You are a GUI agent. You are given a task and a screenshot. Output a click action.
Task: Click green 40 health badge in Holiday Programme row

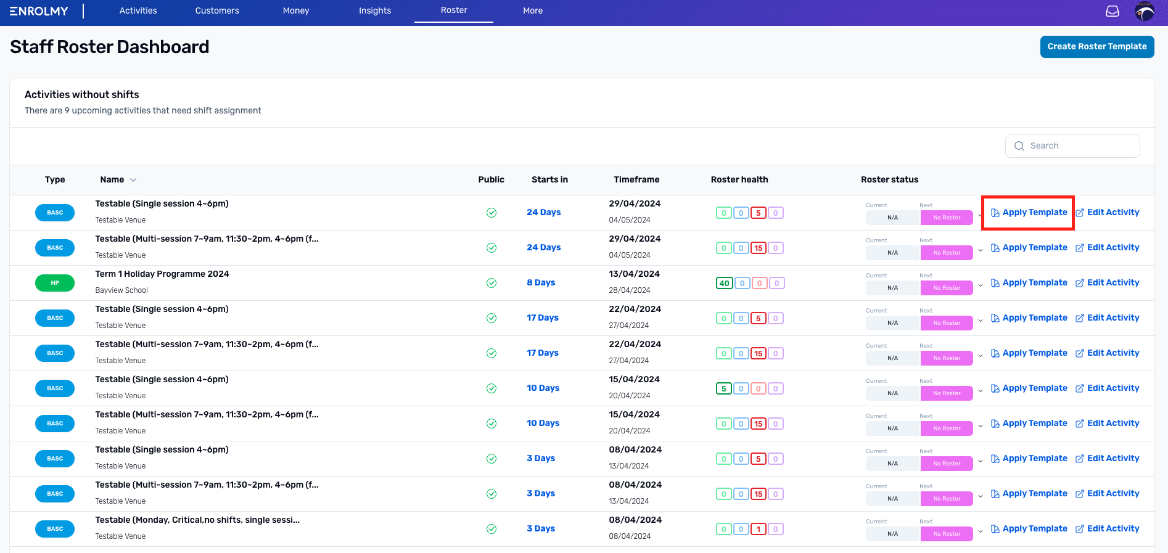click(724, 283)
